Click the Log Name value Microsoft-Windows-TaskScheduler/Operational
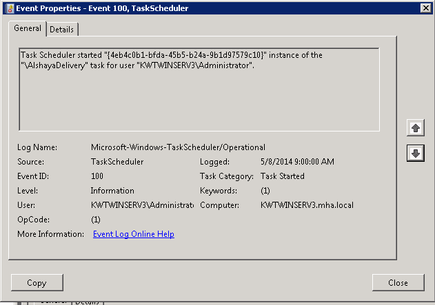The width and height of the screenshot is (435, 305). 178,147
